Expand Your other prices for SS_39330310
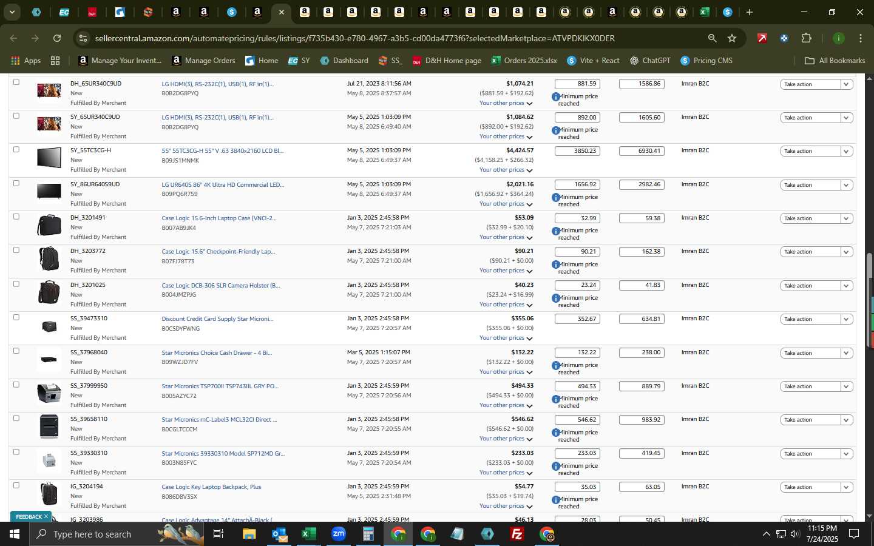Viewport: 874px width, 546px height. tap(506, 473)
